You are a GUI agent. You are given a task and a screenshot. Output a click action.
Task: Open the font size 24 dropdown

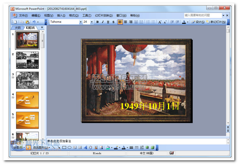[x=92, y=22]
